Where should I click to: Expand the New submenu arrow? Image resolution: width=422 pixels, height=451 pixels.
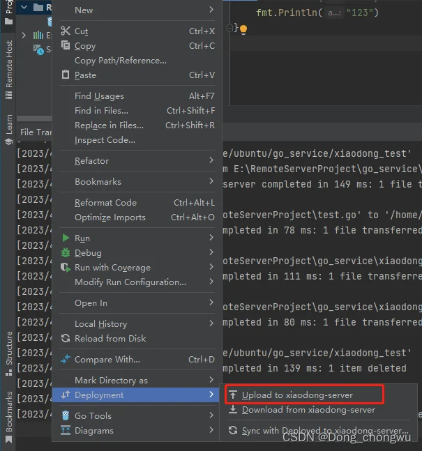tap(211, 10)
